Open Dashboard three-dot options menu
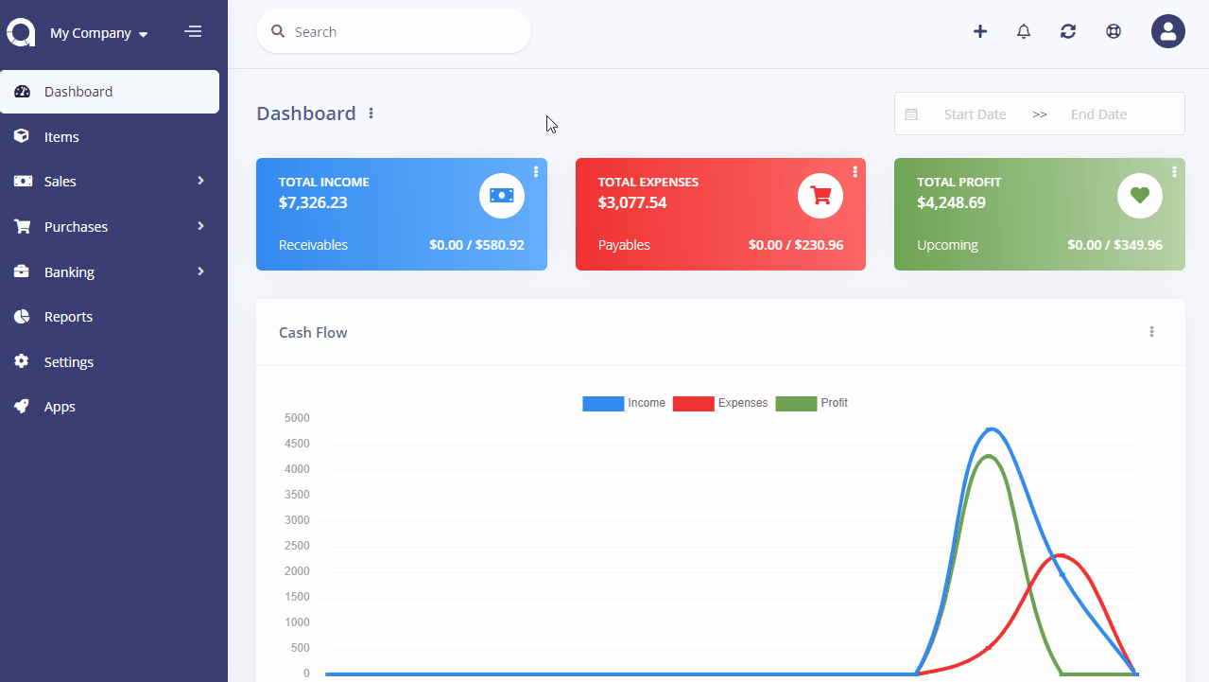This screenshot has width=1209, height=682. tap(371, 114)
